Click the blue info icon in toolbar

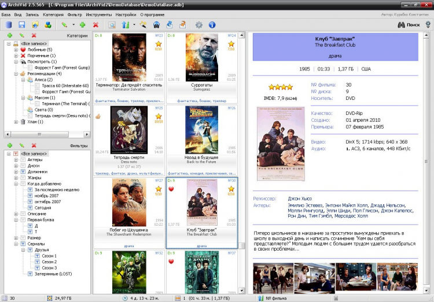212,25
